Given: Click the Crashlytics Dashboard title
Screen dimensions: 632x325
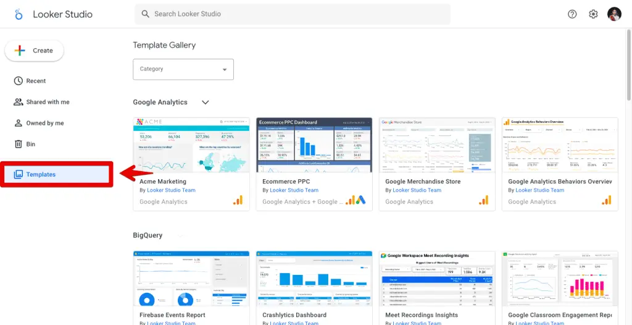Looking at the screenshot, I should coord(294,315).
